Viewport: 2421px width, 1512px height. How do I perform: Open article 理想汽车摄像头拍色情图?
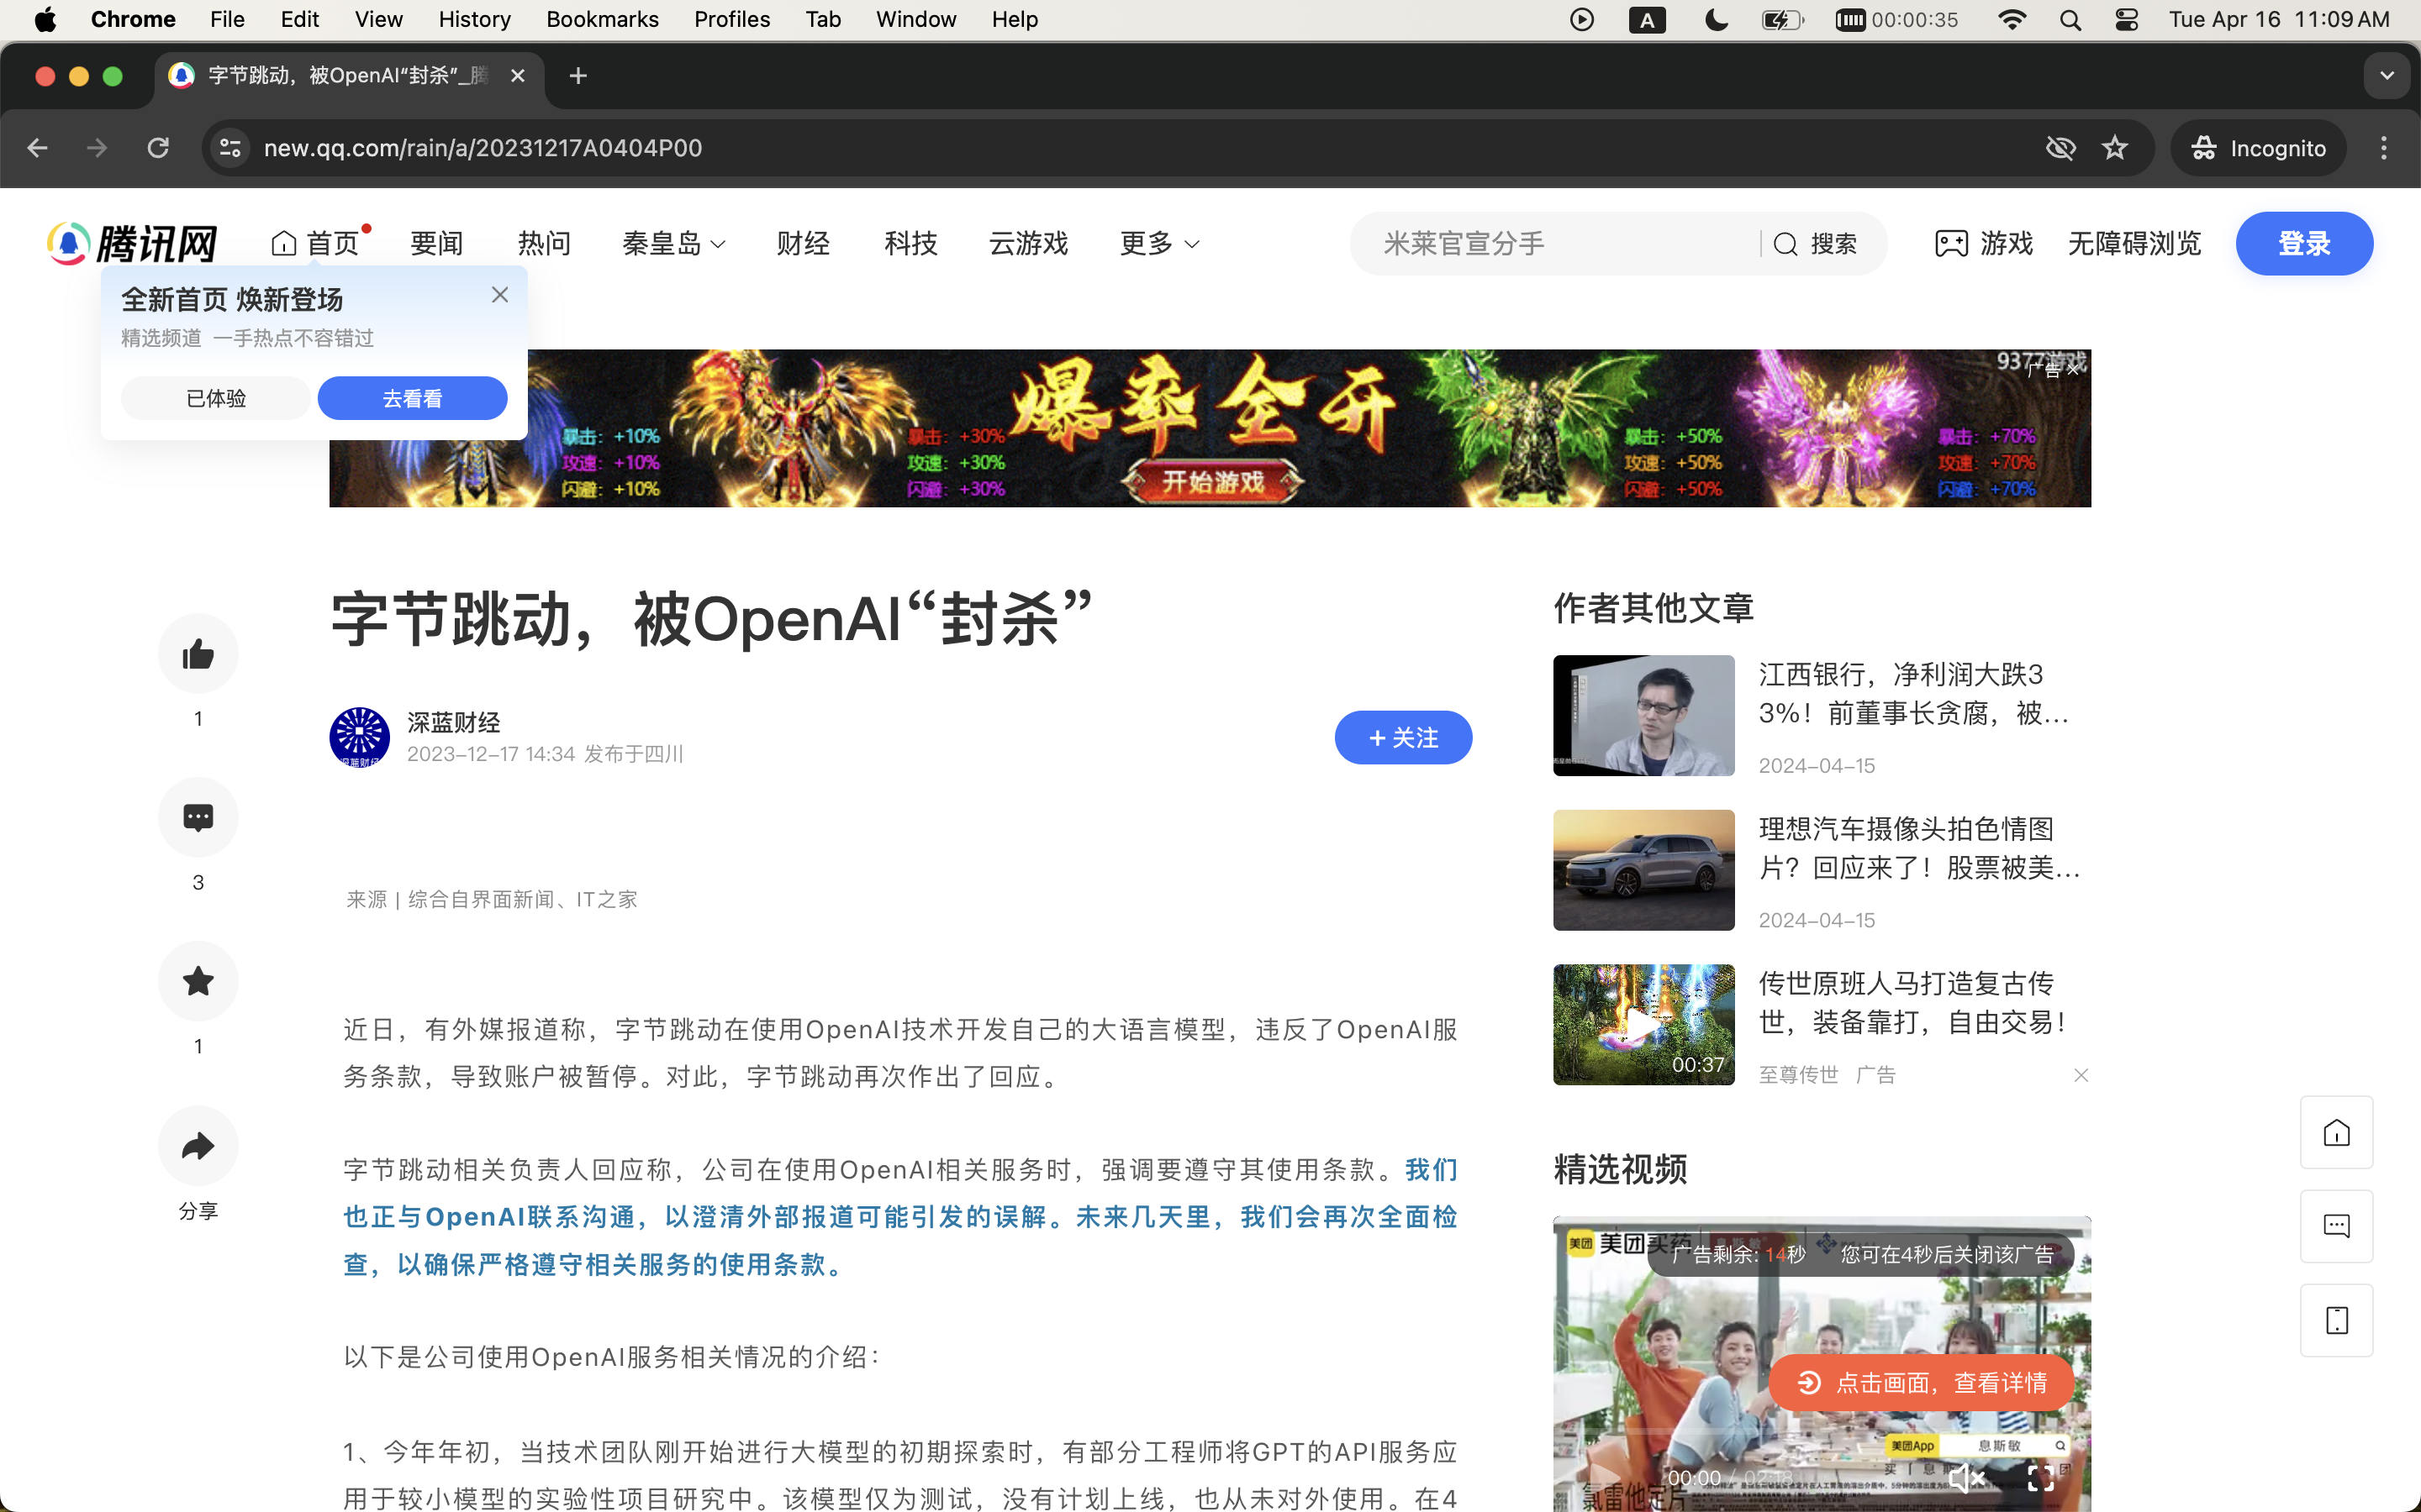tap(1919, 848)
